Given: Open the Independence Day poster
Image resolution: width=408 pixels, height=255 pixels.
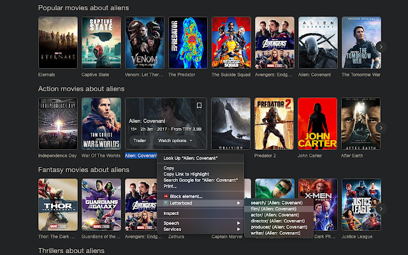Looking at the screenshot, I should coord(58,124).
